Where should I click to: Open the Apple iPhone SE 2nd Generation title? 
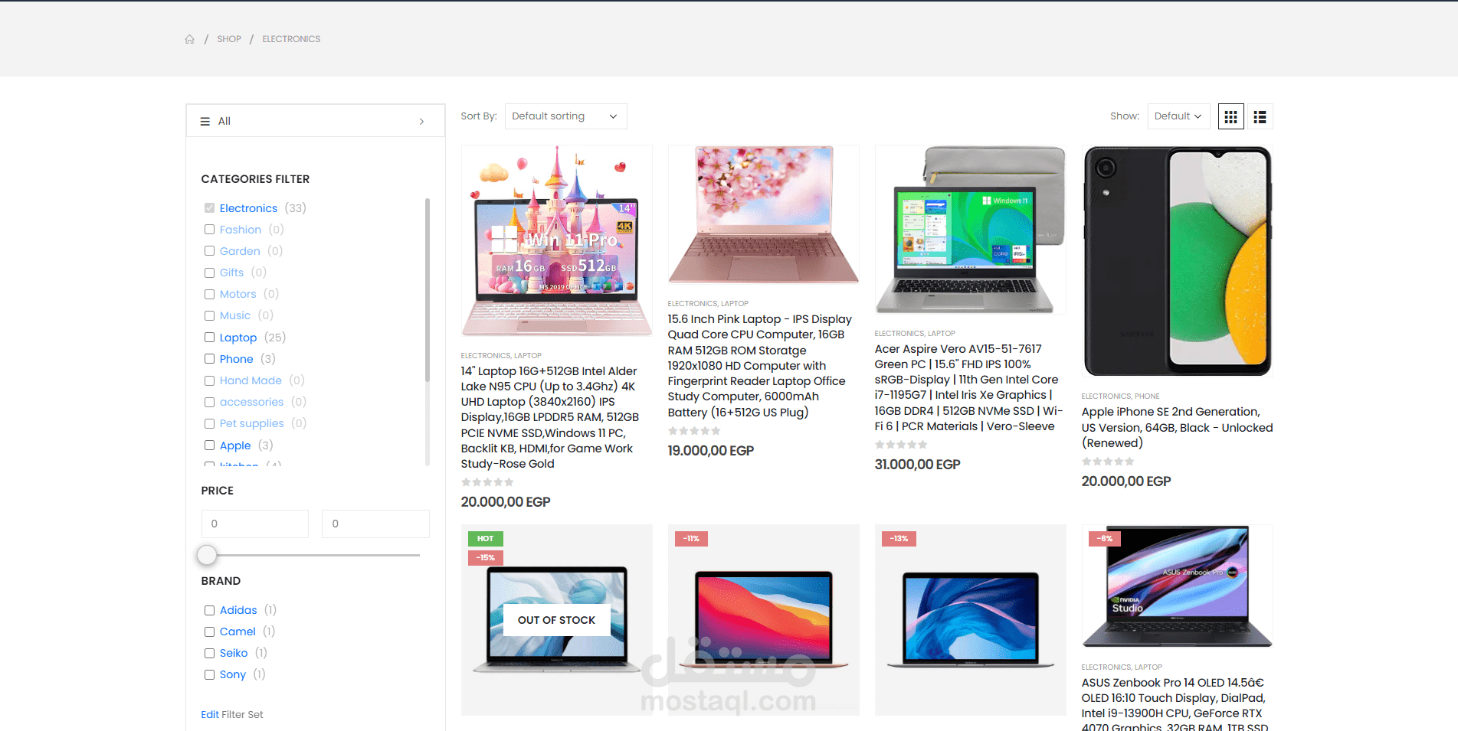[x=1177, y=427]
